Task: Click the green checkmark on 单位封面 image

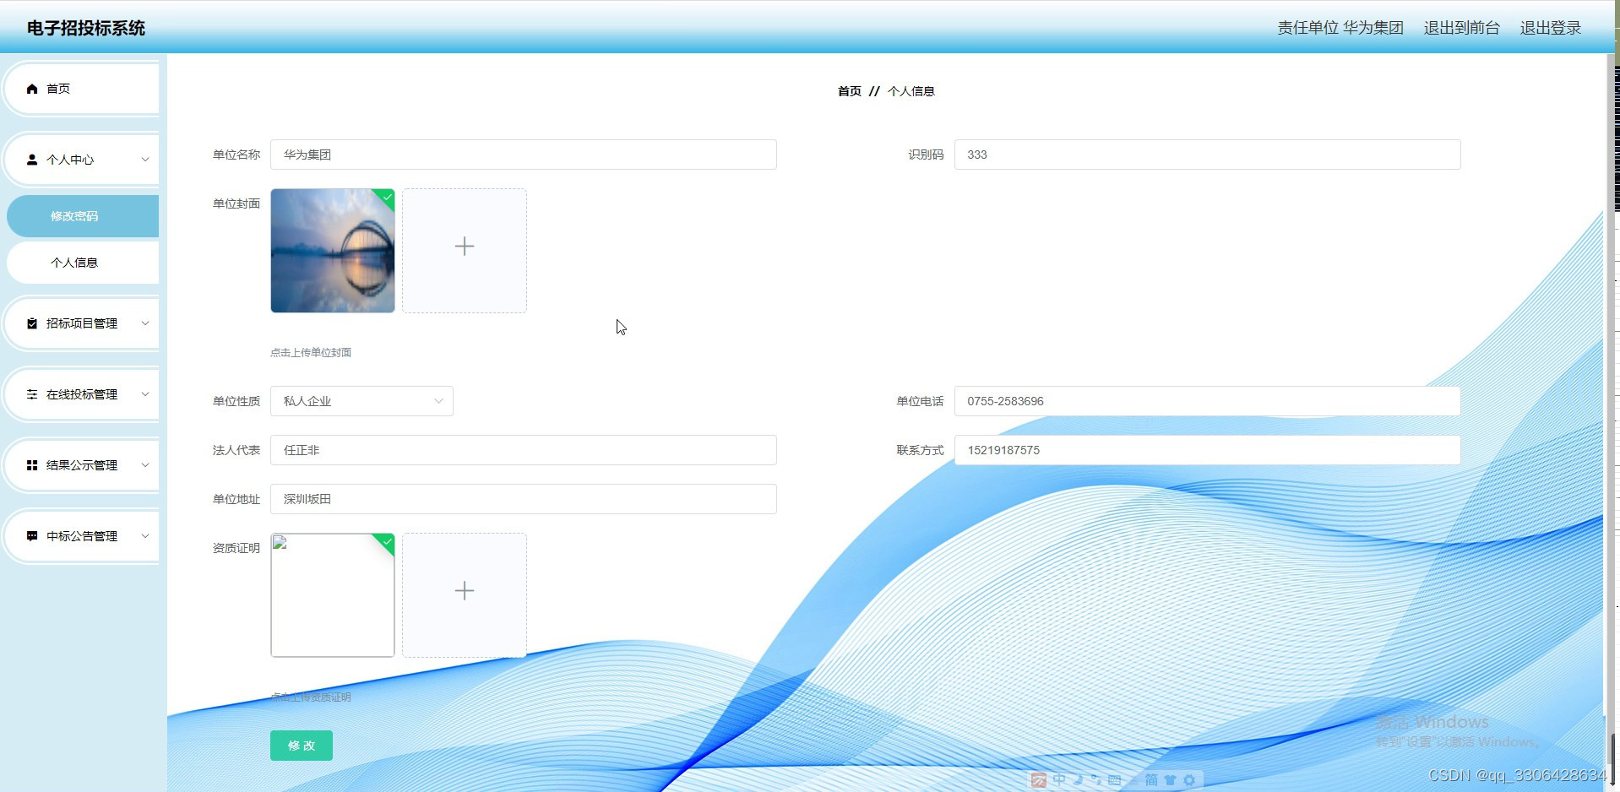Action: [x=388, y=197]
